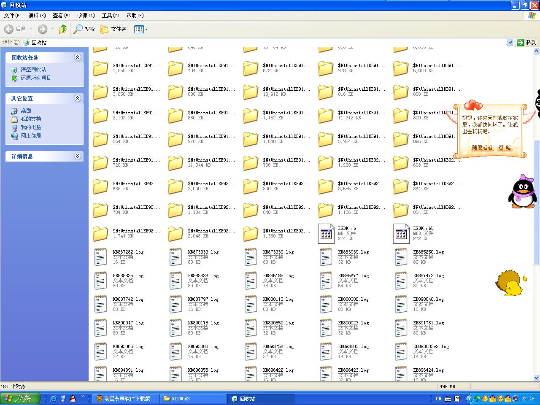Click the file list scrollbar up arrow
This screenshot has height=405, width=540.
point(537,51)
